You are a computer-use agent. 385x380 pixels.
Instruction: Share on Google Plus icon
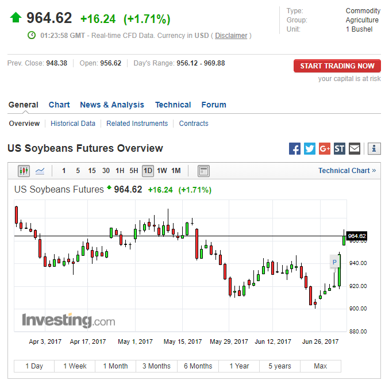tap(325, 149)
